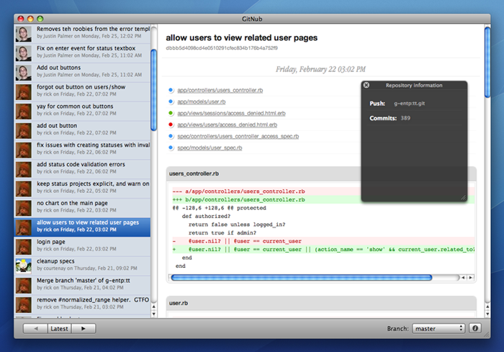
Task: Click diff scroll left arrow
Action: tap(463, 277)
